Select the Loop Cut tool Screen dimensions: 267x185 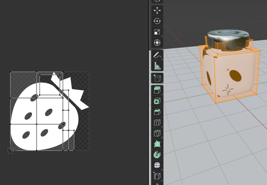click(157, 122)
